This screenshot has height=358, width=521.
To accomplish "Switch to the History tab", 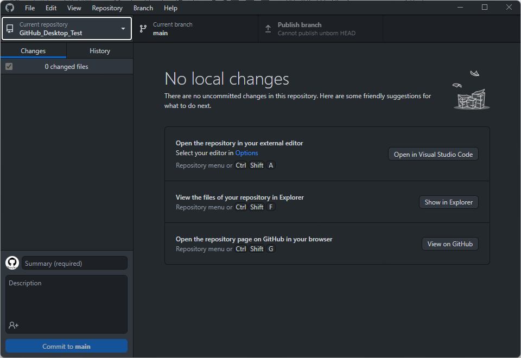I will (x=100, y=51).
